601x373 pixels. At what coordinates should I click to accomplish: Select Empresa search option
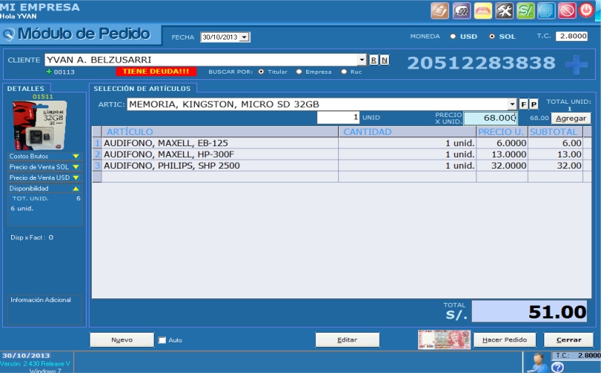299,72
